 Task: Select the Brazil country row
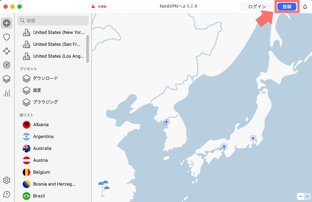53,196
